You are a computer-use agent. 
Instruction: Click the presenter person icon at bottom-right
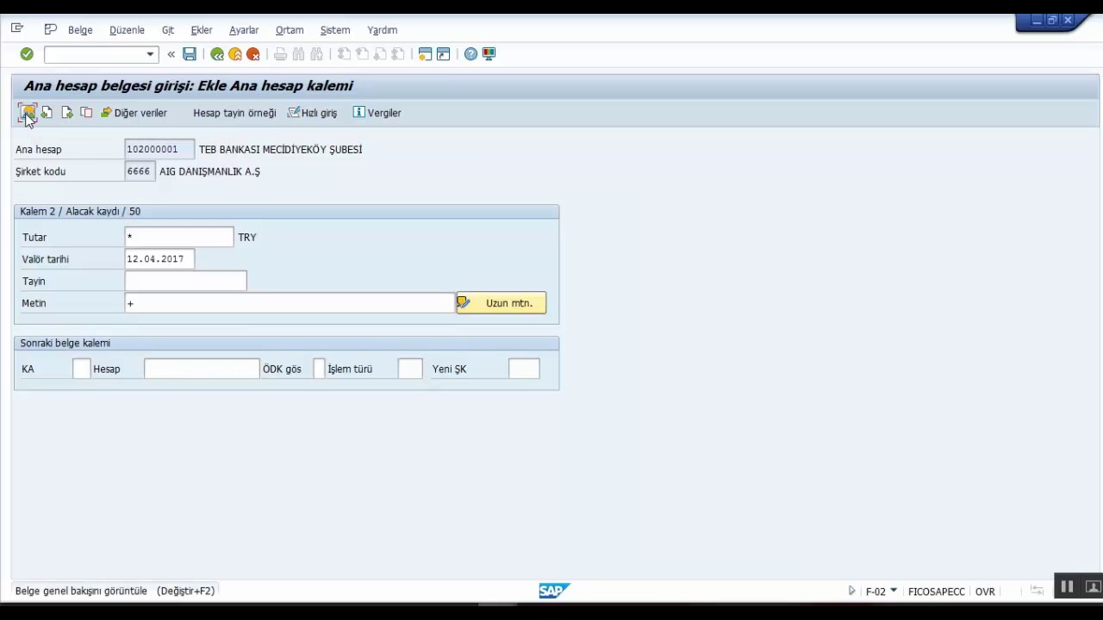click(1092, 587)
